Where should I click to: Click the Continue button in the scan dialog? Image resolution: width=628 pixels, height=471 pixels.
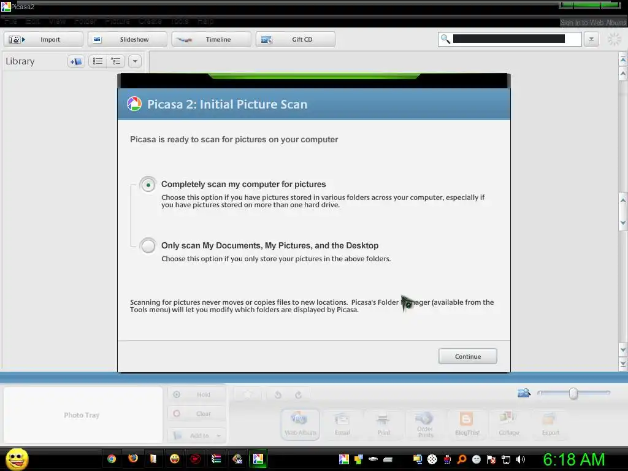pyautogui.click(x=467, y=356)
